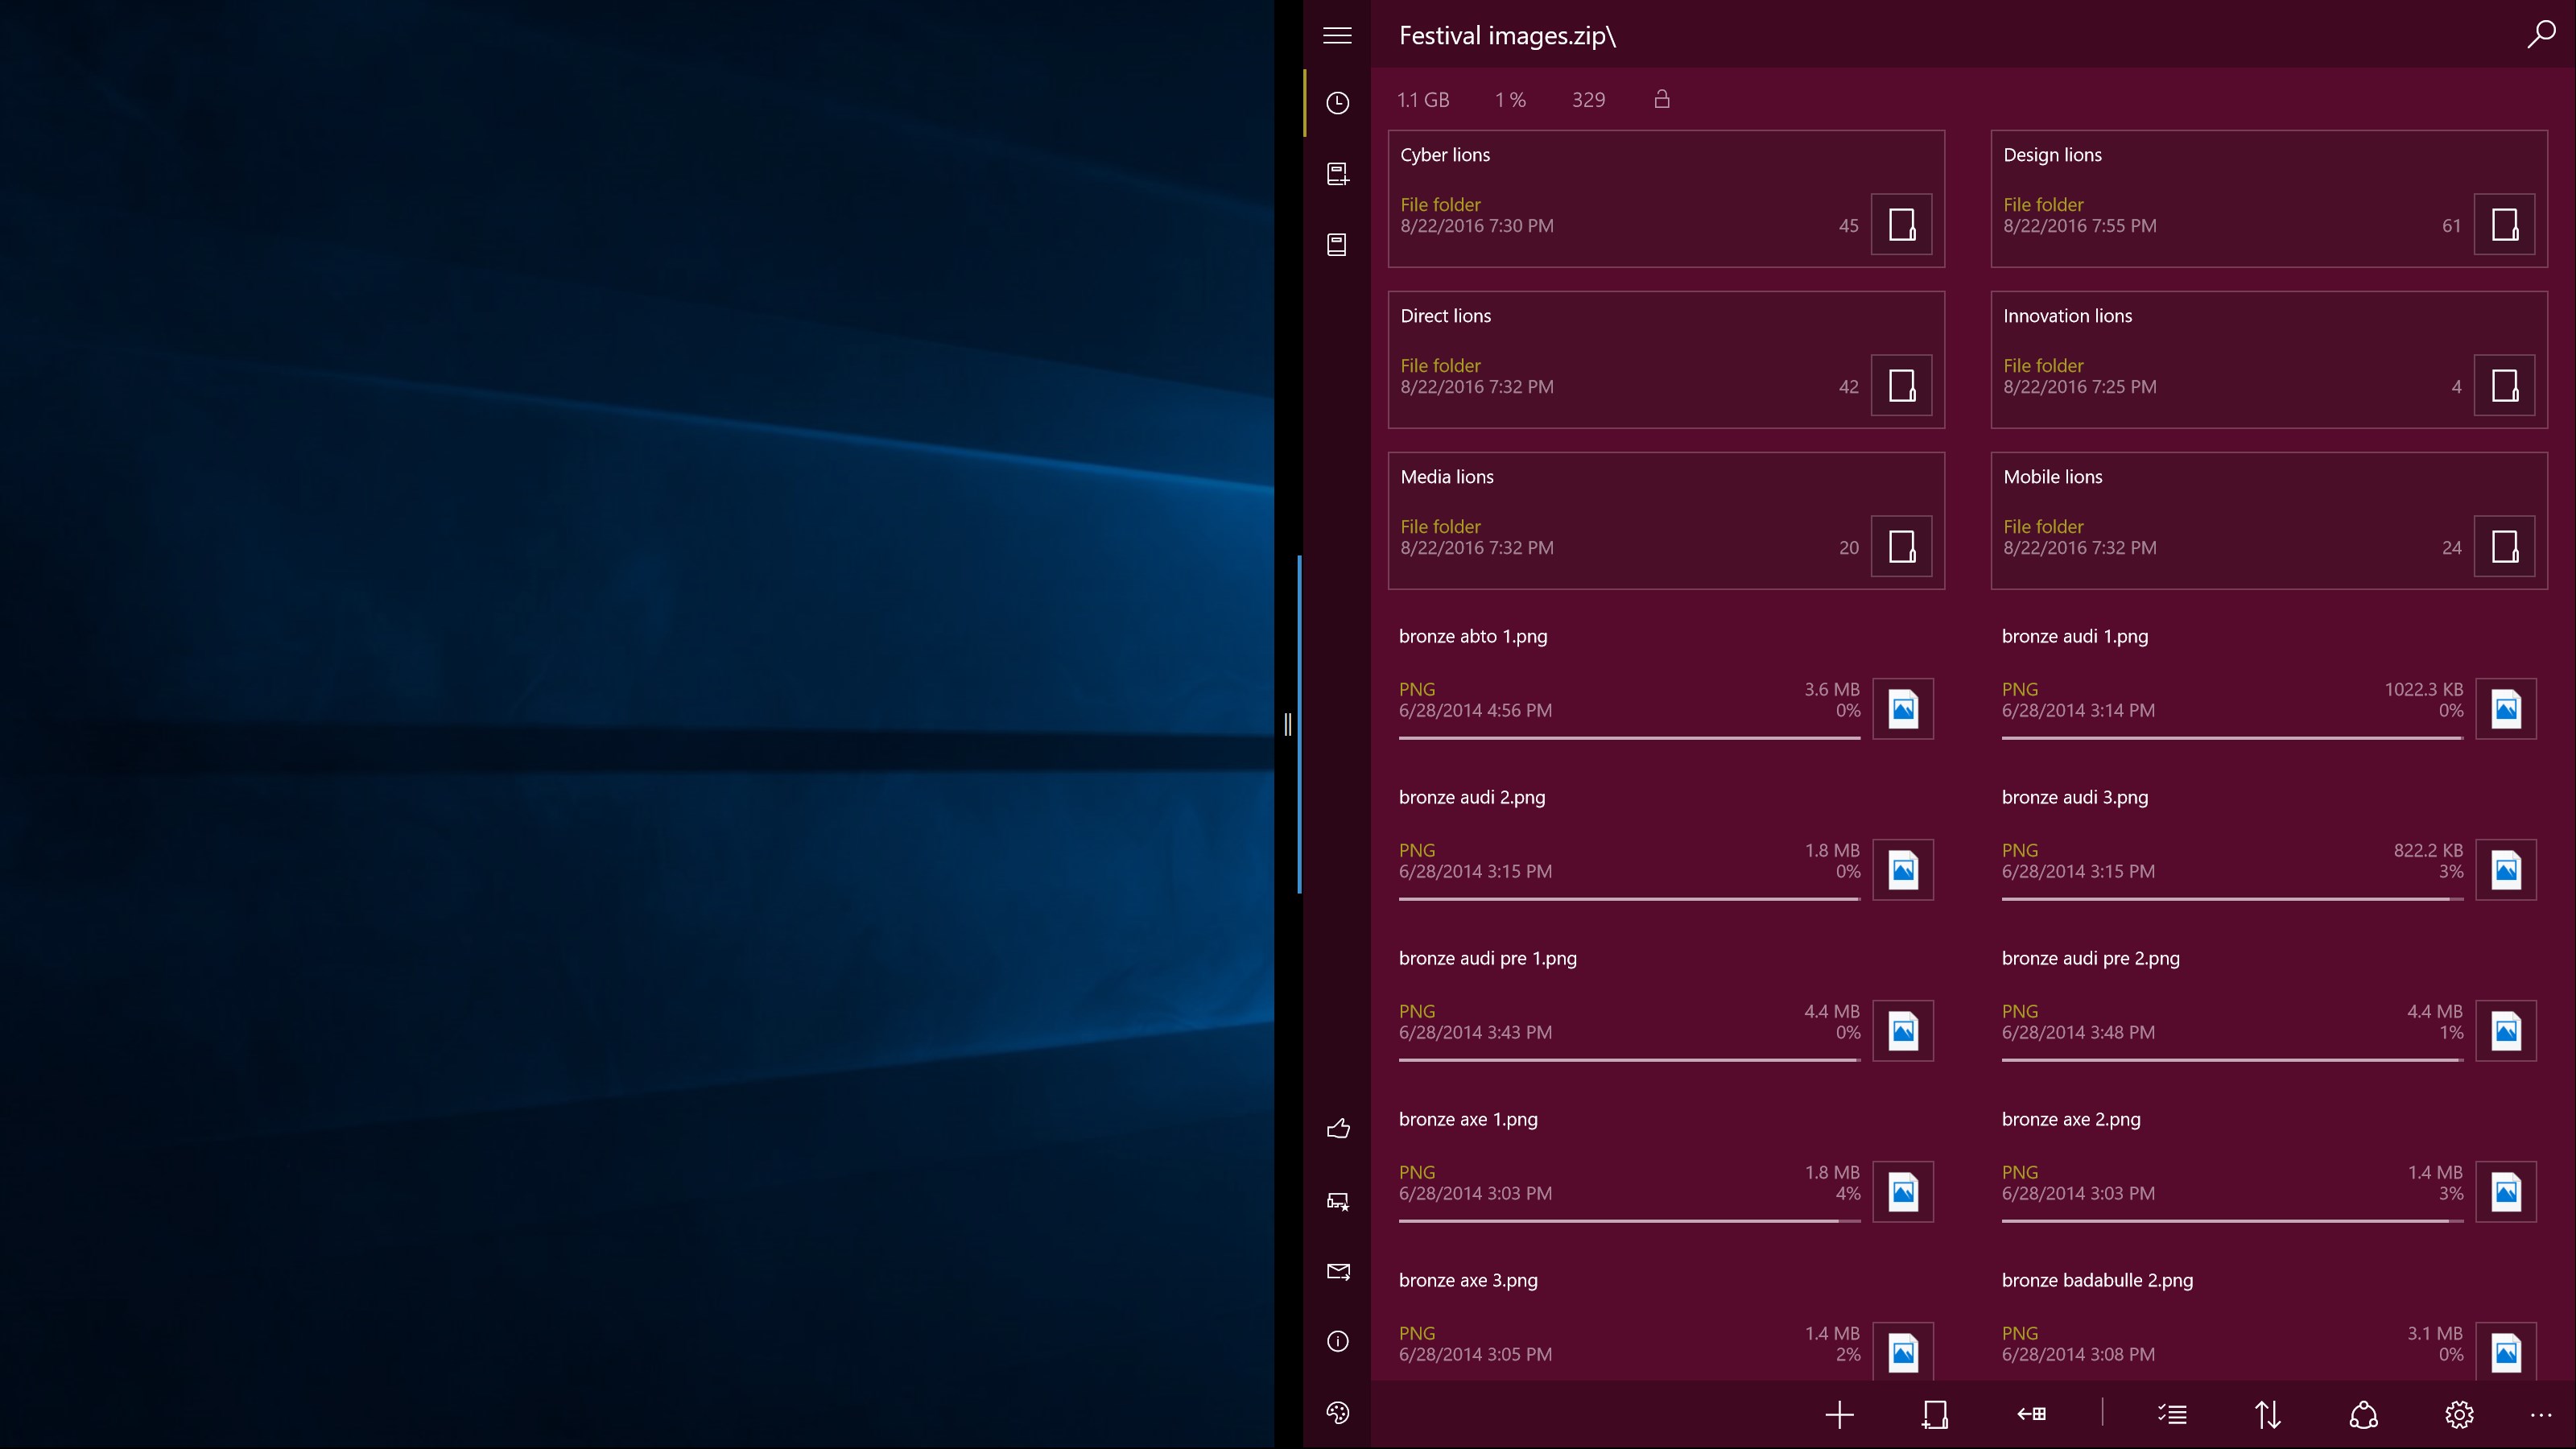Click the add folder toolbar icon
This screenshot has width=2576, height=1449.
[1935, 1415]
